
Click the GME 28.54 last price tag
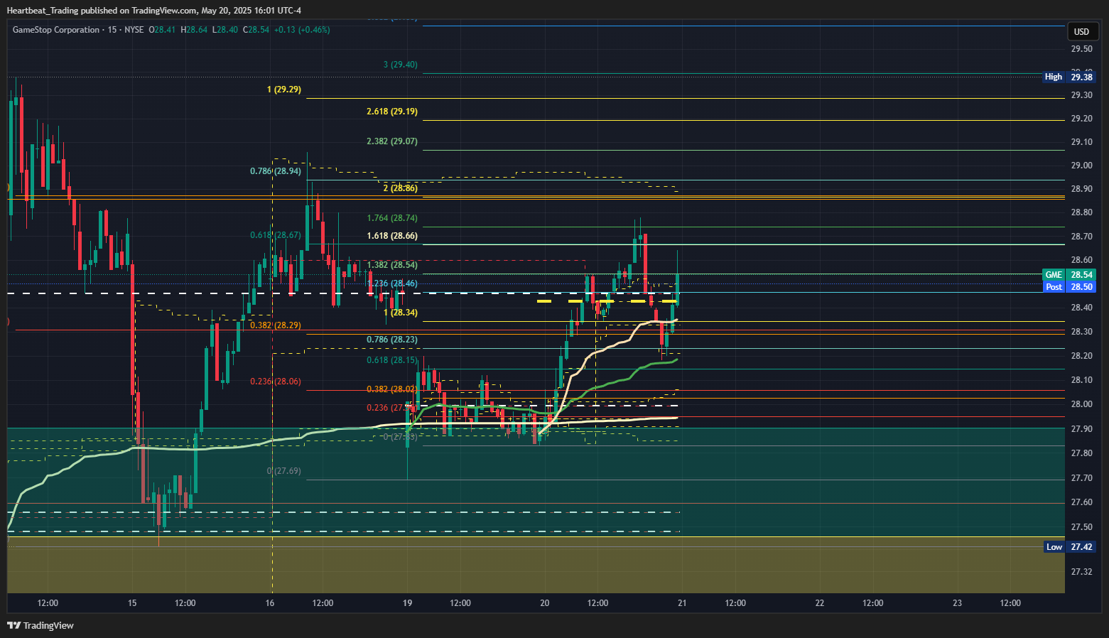click(1069, 275)
